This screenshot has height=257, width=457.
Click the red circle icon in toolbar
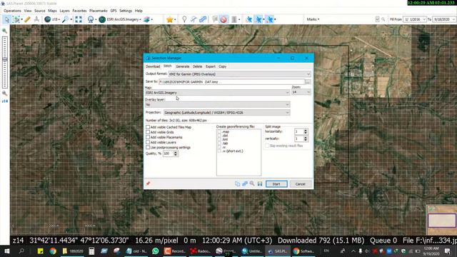pos(224,19)
